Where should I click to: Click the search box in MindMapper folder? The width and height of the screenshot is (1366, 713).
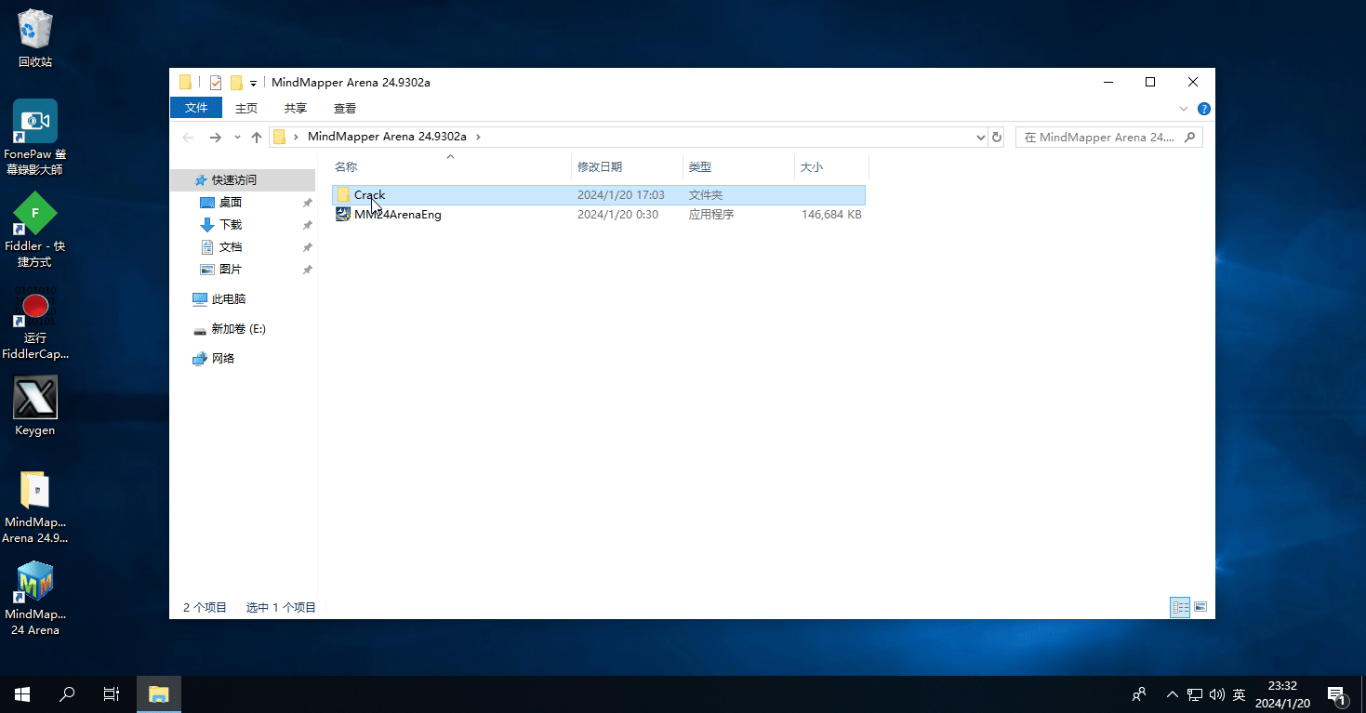point(1101,137)
